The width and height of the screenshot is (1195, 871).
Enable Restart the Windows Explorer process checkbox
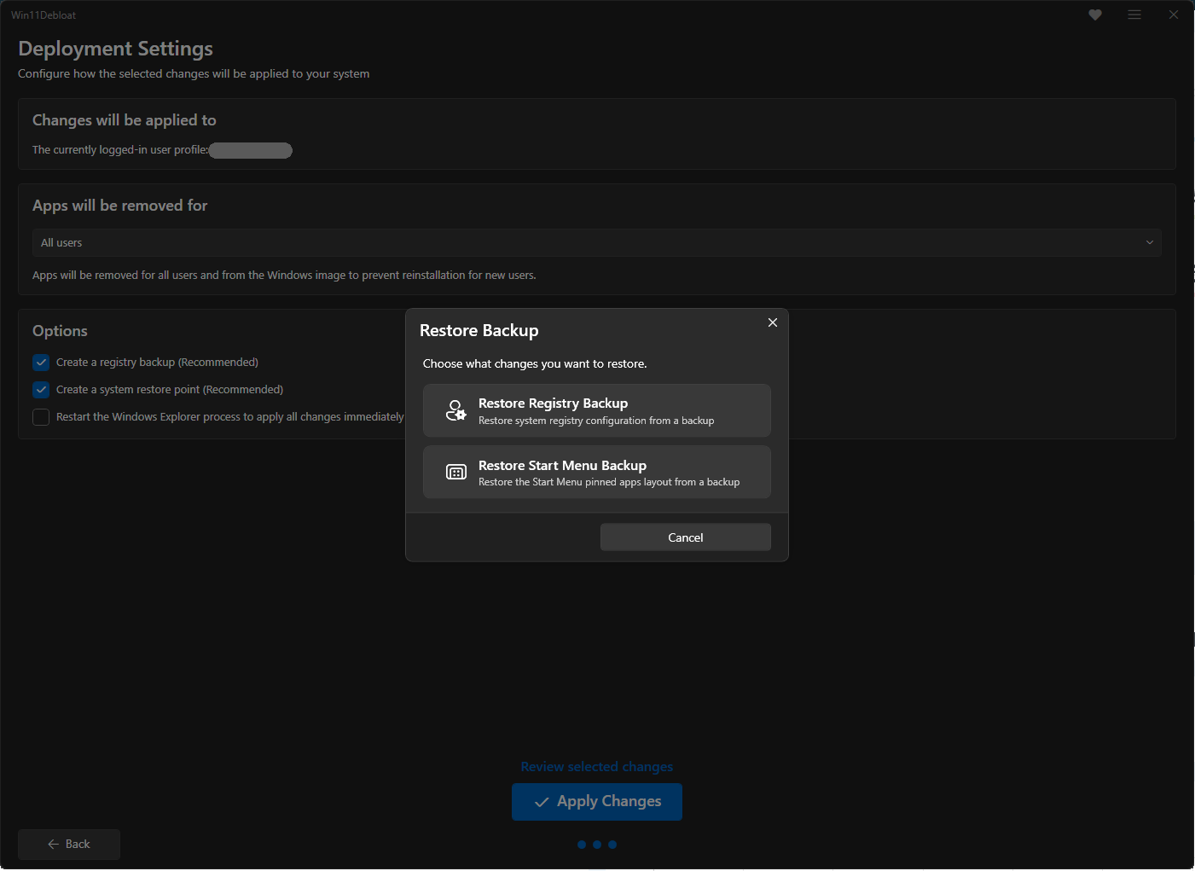click(41, 417)
